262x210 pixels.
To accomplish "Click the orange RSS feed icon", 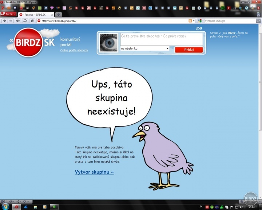I will [190, 21].
